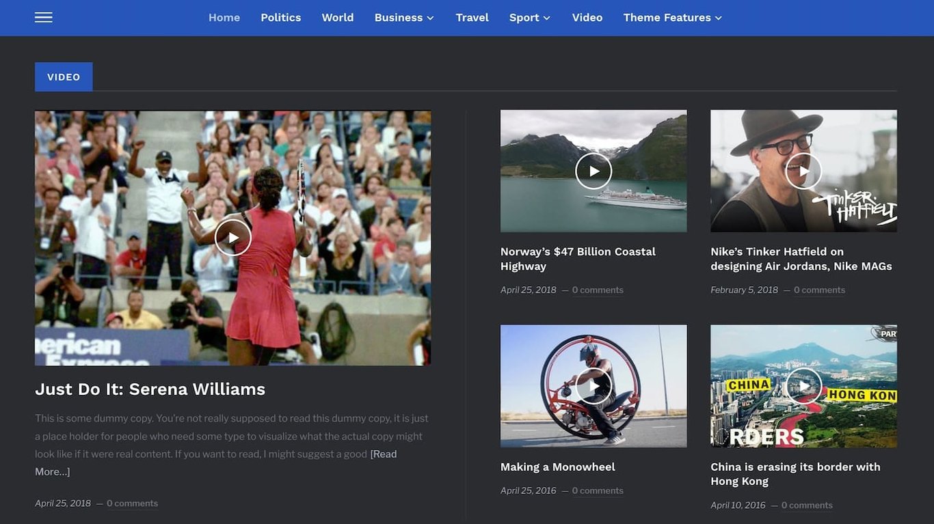Go to the Home menu item

(x=224, y=17)
